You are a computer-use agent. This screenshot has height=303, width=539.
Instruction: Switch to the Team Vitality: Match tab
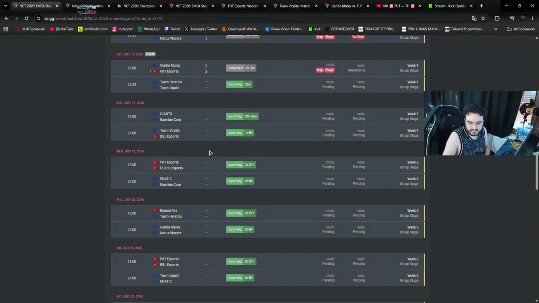pyautogui.click(x=295, y=6)
